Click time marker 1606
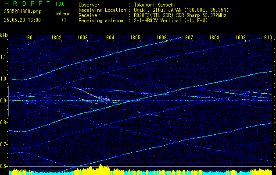This screenshot has height=175, width=276. click(161, 37)
